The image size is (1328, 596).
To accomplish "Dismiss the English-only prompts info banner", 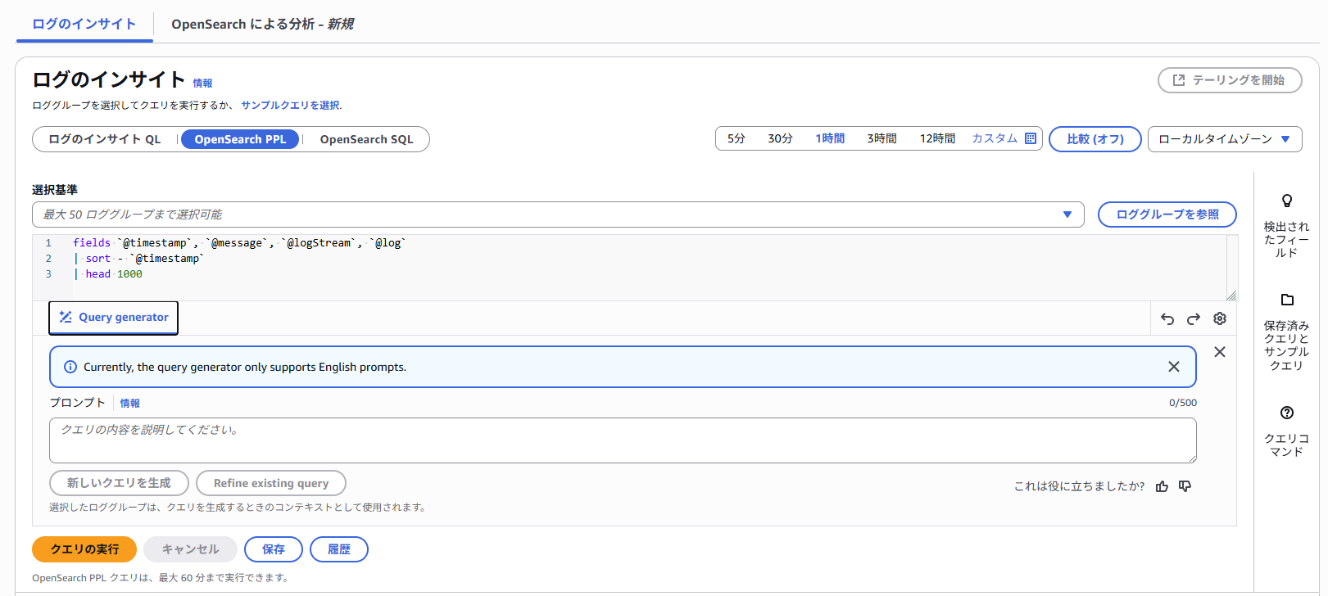I will point(1174,367).
